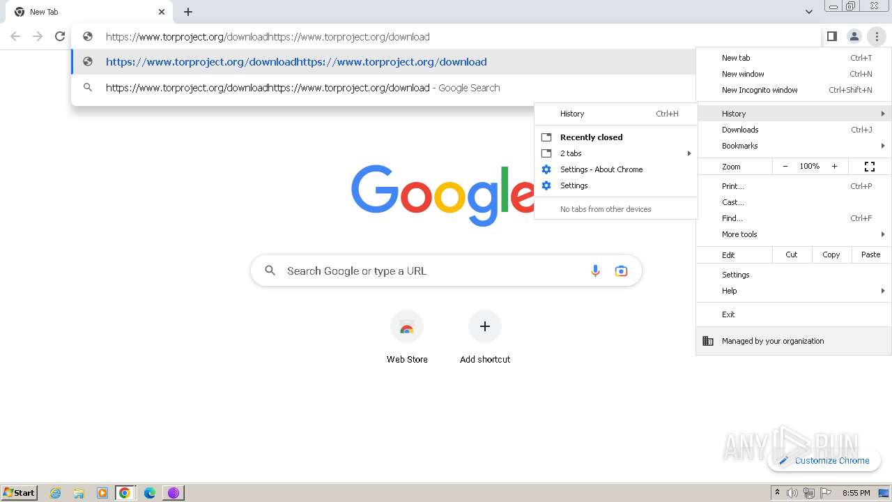Click the browser back arrow

click(x=15, y=36)
